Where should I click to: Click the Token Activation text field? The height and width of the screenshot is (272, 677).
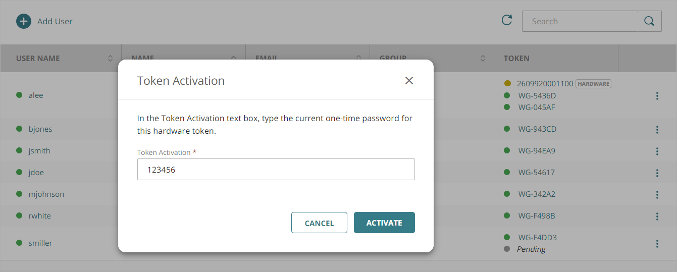(276, 170)
